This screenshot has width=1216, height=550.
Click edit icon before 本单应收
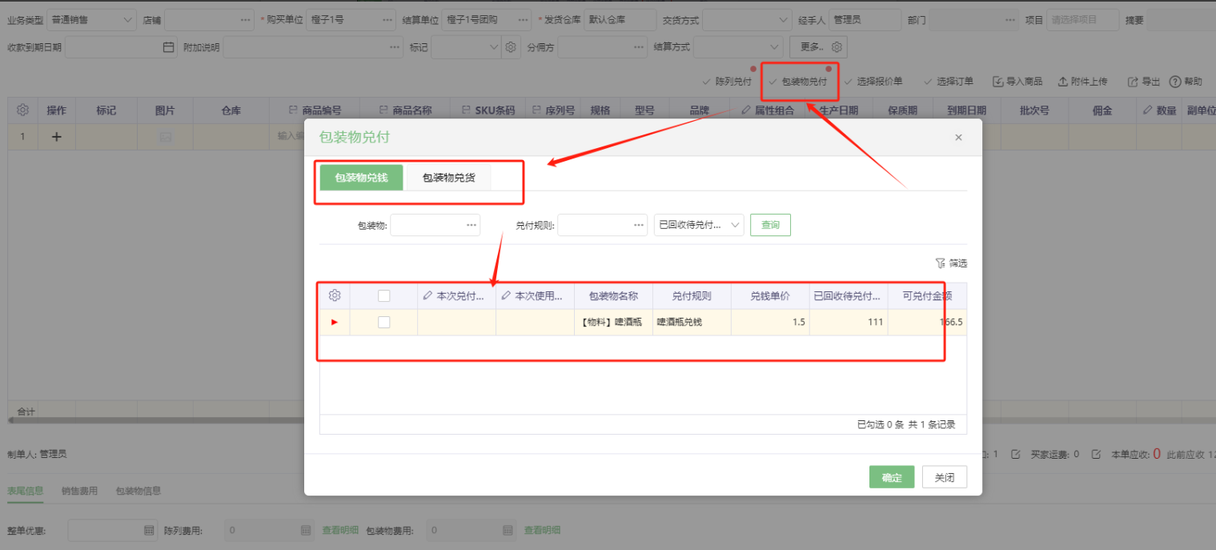1097,454
